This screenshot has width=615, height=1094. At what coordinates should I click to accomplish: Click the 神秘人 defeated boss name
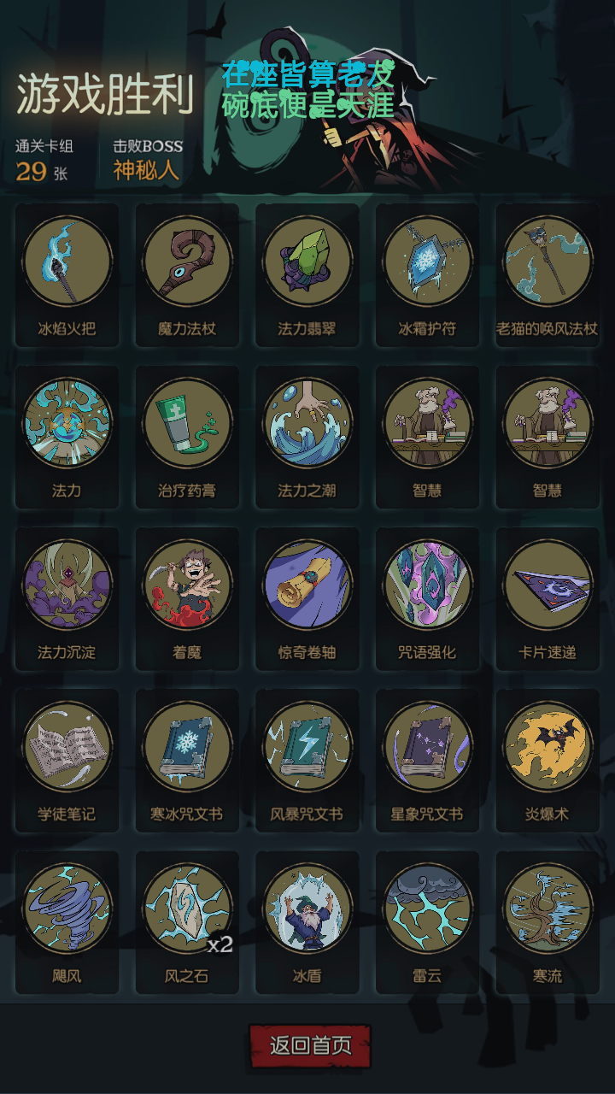pyautogui.click(x=146, y=170)
